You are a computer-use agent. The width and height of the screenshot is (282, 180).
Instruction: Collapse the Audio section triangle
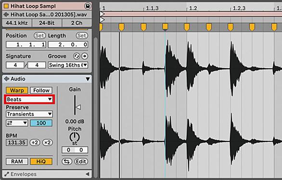point(88,79)
